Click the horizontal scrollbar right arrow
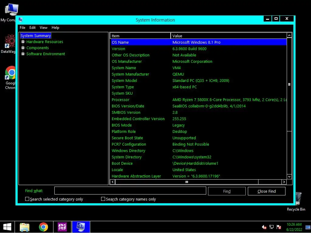The width and height of the screenshot is (311, 233). pyautogui.click(x=284, y=182)
